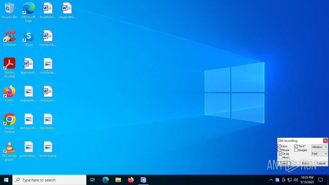
Task: Select the Microsoft Edge desktop shortcut
Action: [29, 12]
